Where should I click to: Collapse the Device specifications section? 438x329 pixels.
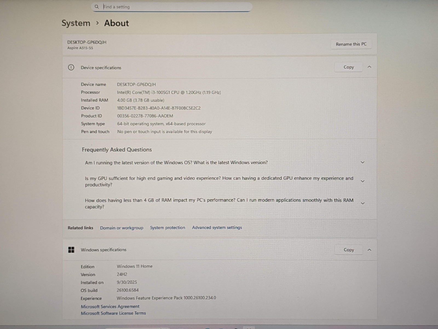coord(369,67)
